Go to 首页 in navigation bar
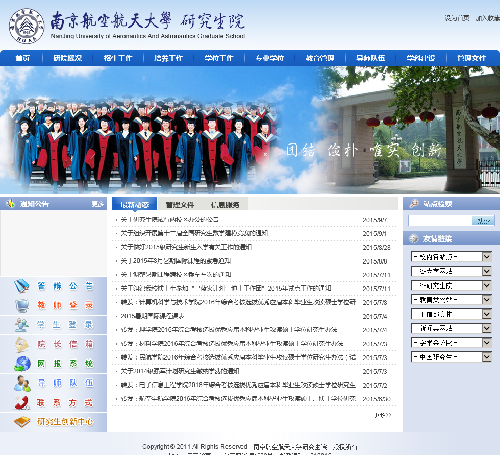Screen dimensions: 500x455 [x=22, y=58]
